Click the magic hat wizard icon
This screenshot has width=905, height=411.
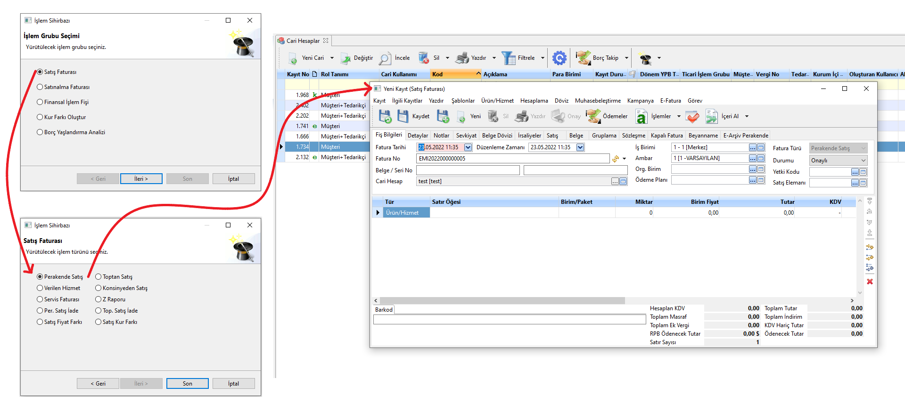645,58
